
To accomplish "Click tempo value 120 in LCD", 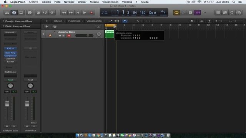I will 143,13.
